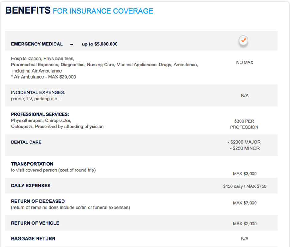Select the PROFESSIONAL SERVICES heading
290x247 pixels.
click(x=40, y=114)
